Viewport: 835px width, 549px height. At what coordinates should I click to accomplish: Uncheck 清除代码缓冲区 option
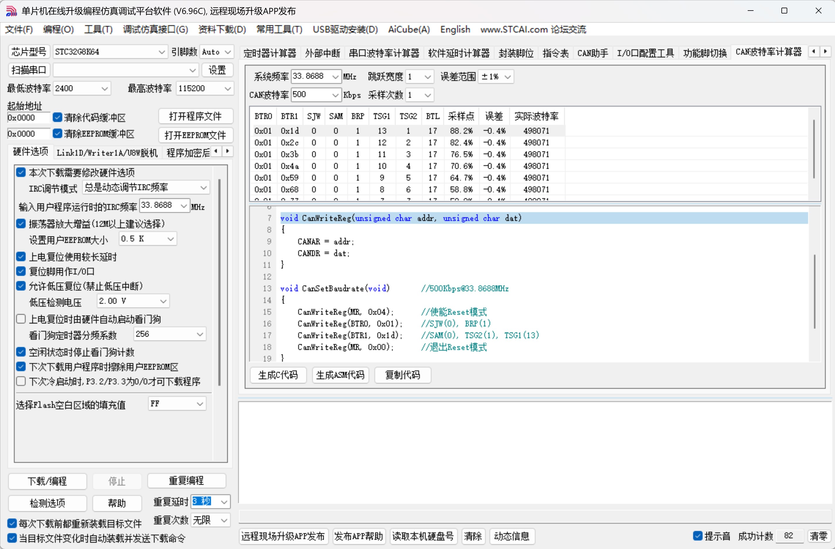(x=57, y=117)
